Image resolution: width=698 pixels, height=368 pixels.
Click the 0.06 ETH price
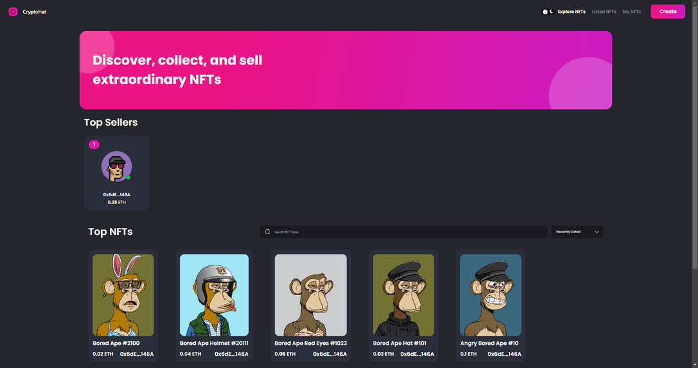pos(286,354)
